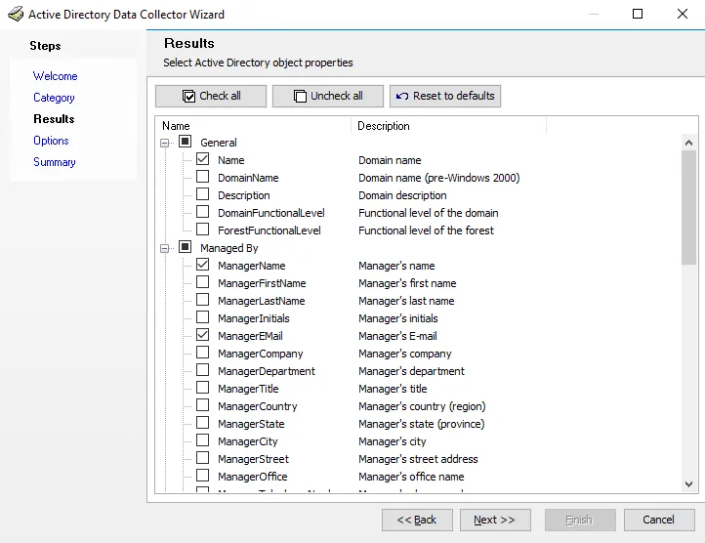Click the Next >> button
705x543 pixels.
click(495, 521)
